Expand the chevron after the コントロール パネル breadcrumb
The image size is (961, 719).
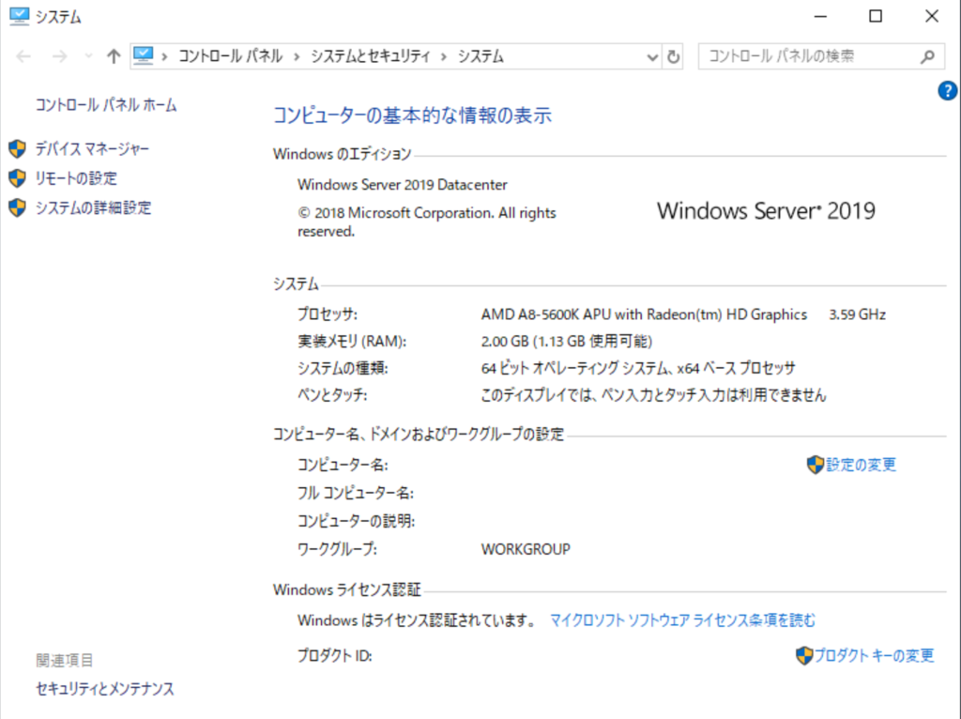pyautogui.click(x=297, y=57)
